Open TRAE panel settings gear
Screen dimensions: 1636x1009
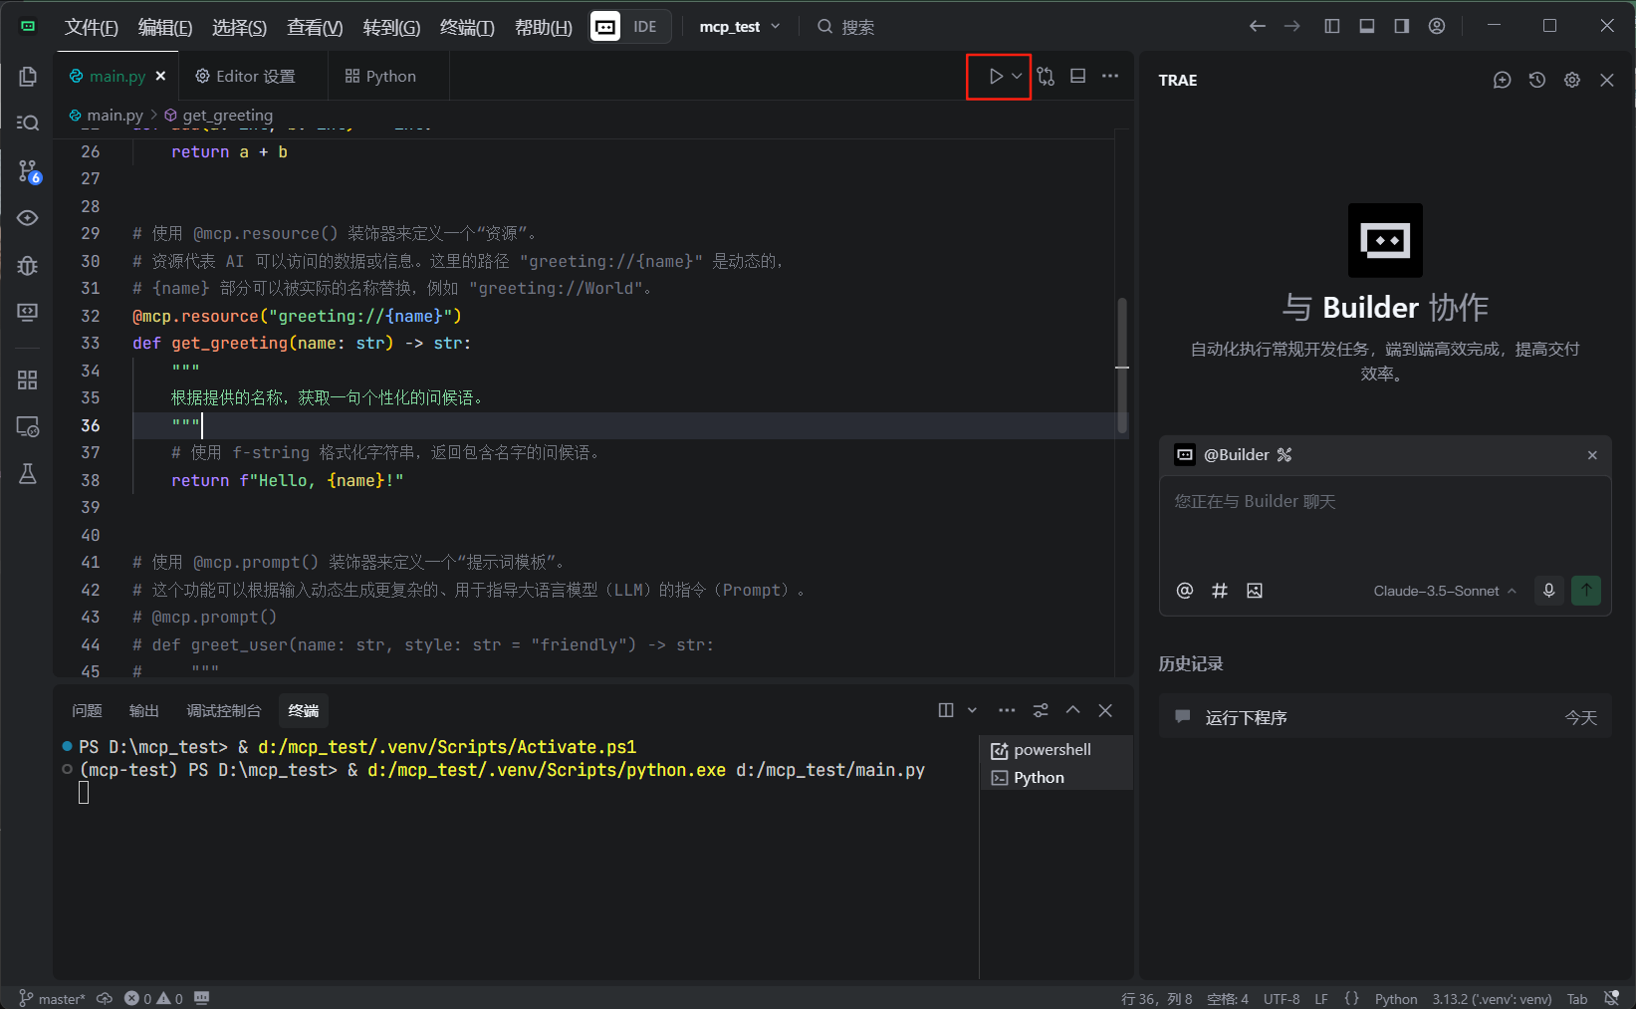click(1572, 80)
